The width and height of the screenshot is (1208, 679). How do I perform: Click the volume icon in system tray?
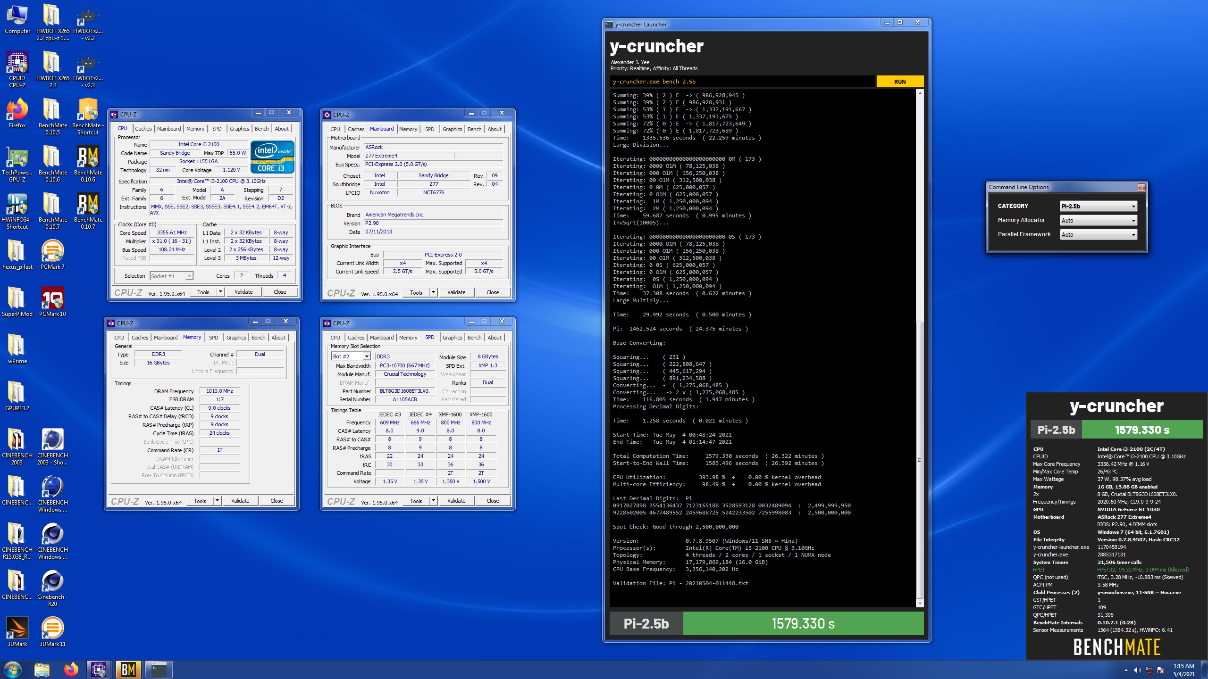click(1137, 670)
